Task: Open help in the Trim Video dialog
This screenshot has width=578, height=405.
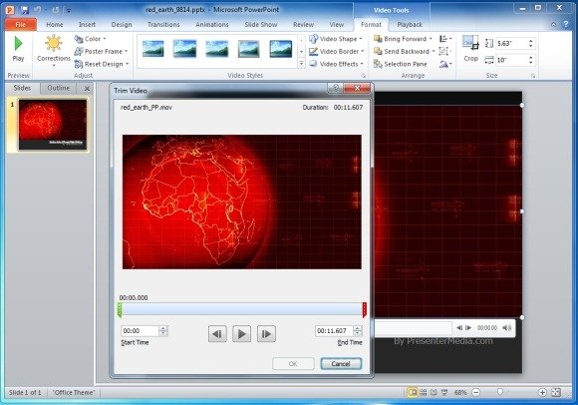Action: (x=335, y=88)
